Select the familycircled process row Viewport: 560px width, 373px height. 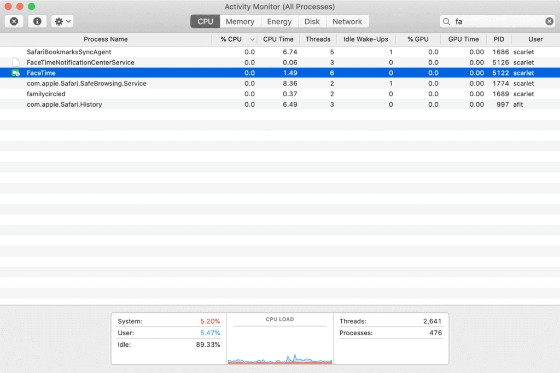[280, 94]
